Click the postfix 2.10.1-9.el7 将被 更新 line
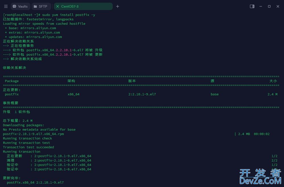The height and width of the screenshot is (187, 284). point(53,55)
